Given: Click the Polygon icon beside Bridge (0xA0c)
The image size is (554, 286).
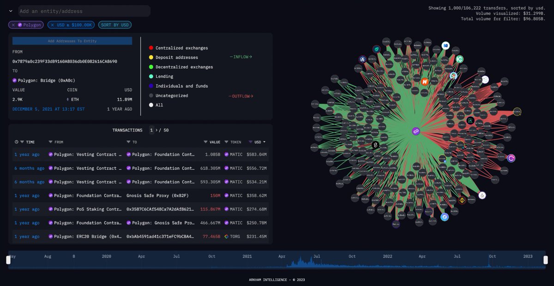Looking at the screenshot, I should pos(14,80).
